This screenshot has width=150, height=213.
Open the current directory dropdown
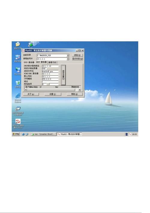pos(68,55)
